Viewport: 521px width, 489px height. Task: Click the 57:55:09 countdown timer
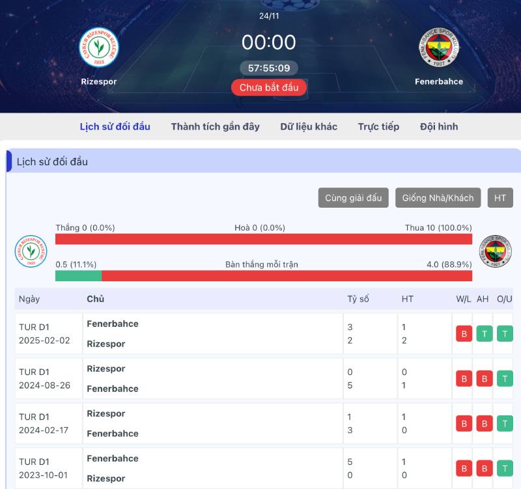269,68
